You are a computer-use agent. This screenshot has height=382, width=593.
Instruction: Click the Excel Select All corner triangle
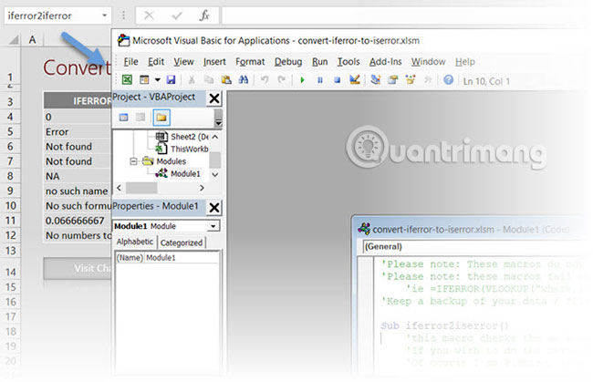click(x=13, y=39)
